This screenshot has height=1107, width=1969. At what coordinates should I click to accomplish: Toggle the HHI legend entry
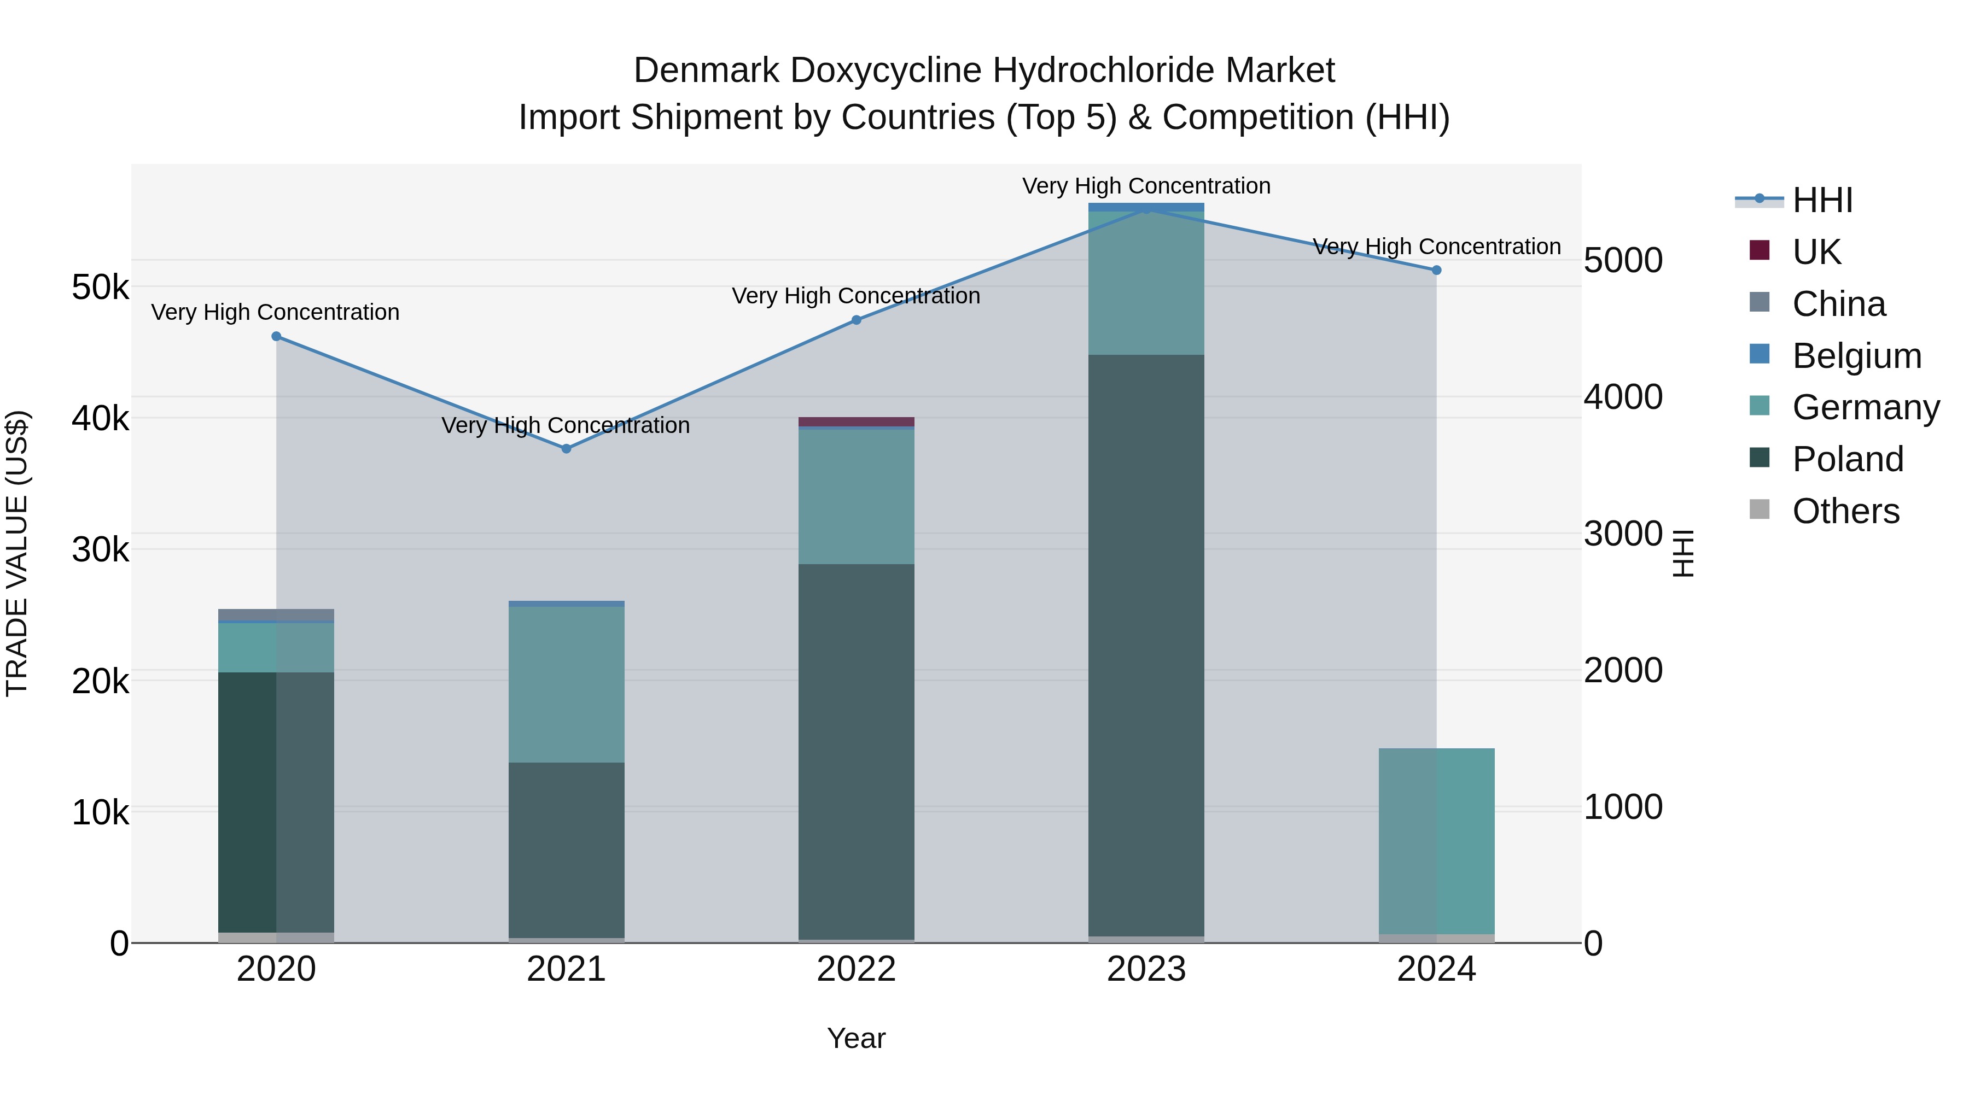(1794, 200)
